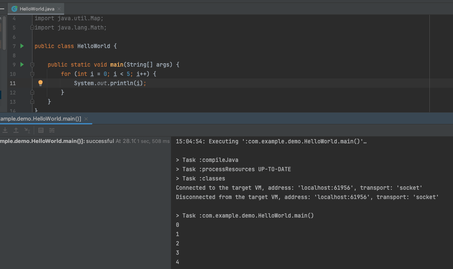Click the '1 sec, 508 ms' duration text
Screen dimensions: 453x269
point(154,141)
